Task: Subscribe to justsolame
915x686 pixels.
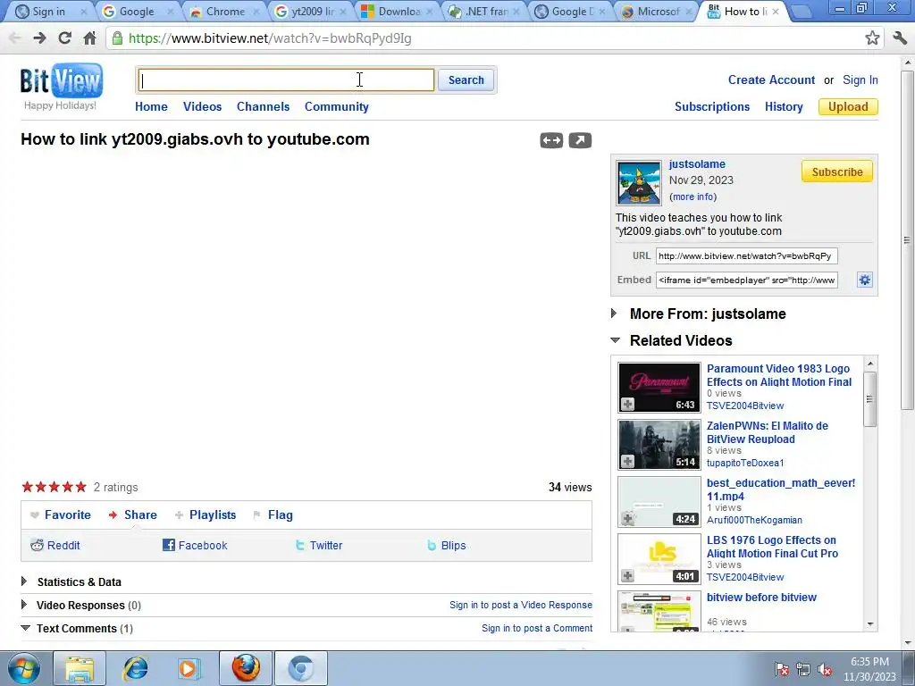Action: click(x=836, y=171)
